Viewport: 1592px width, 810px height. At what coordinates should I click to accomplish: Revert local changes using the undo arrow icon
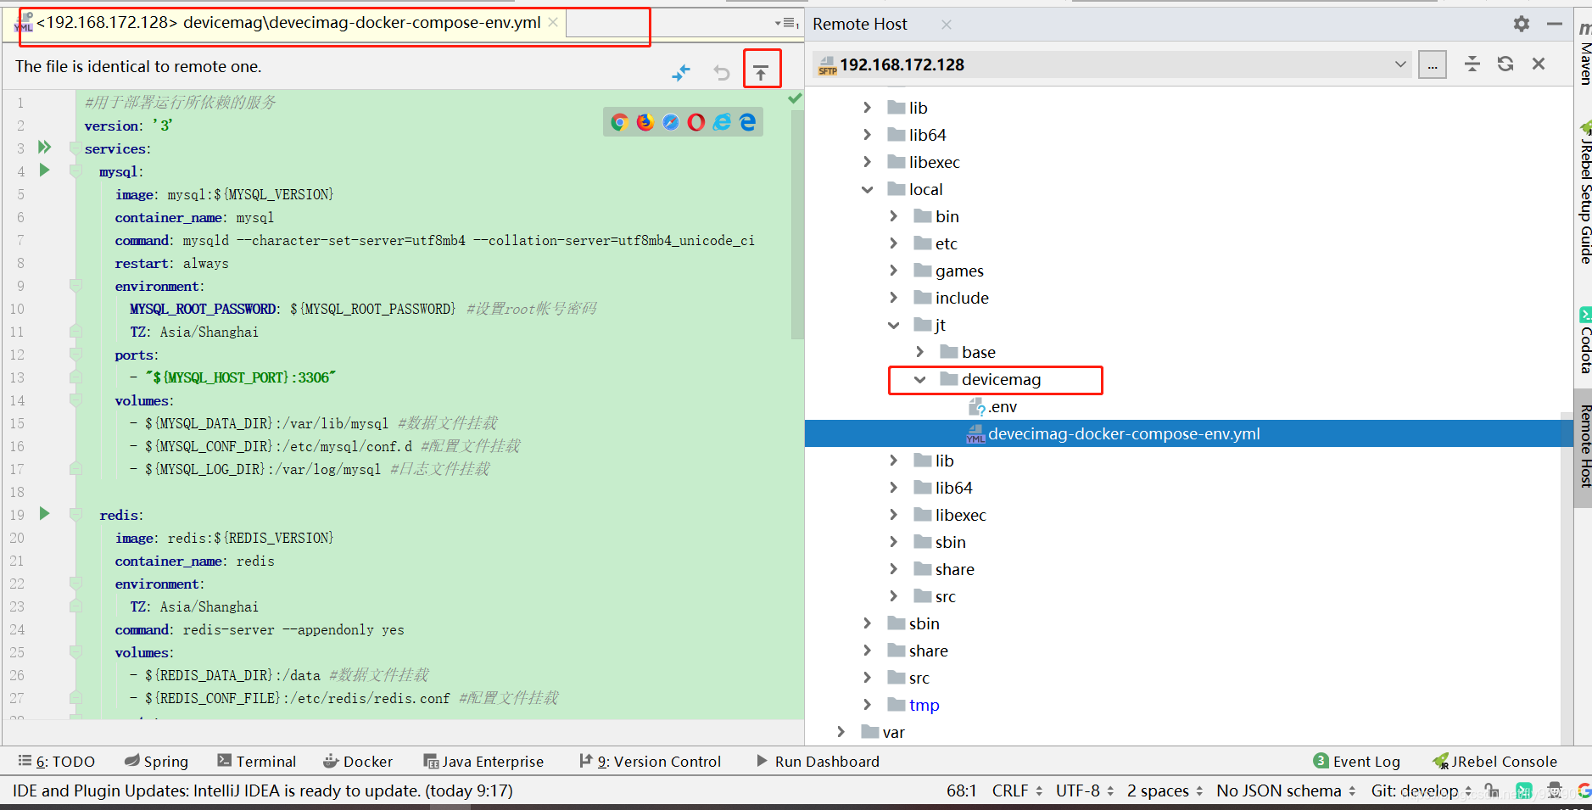[722, 73]
